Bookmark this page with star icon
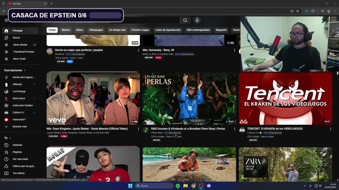The image size is (339, 190). click(x=298, y=11)
